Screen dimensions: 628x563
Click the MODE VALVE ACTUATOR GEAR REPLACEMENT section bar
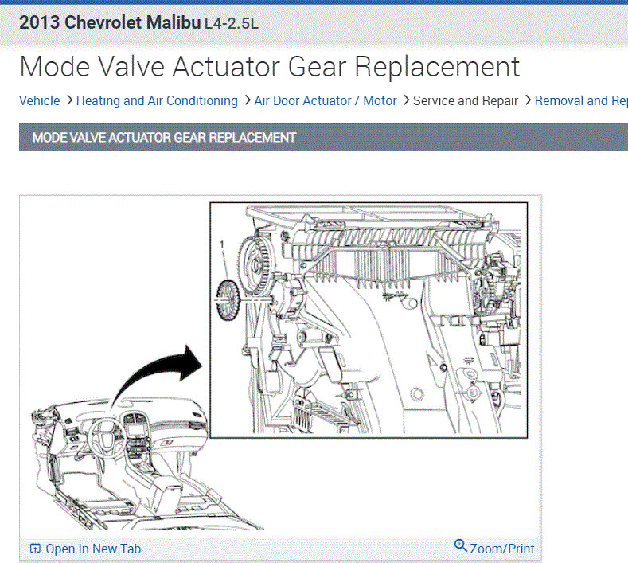point(324,137)
